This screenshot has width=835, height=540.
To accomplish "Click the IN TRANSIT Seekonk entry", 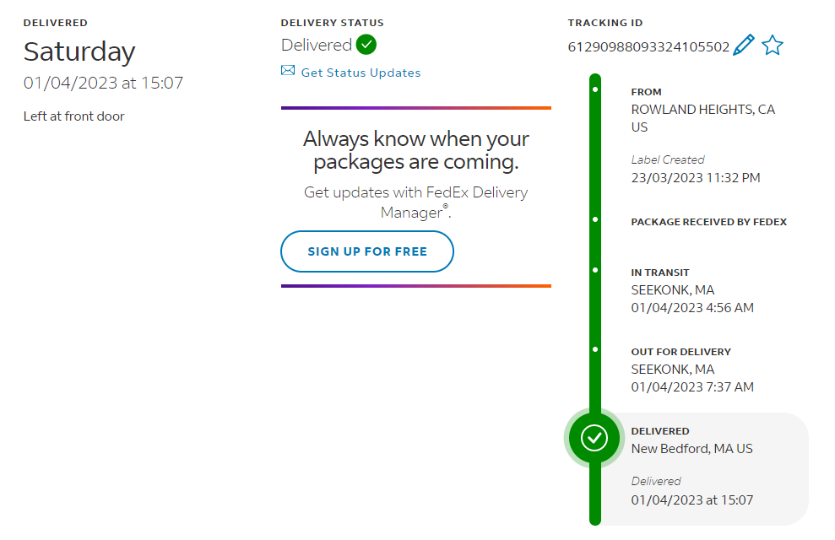I will click(x=692, y=290).
